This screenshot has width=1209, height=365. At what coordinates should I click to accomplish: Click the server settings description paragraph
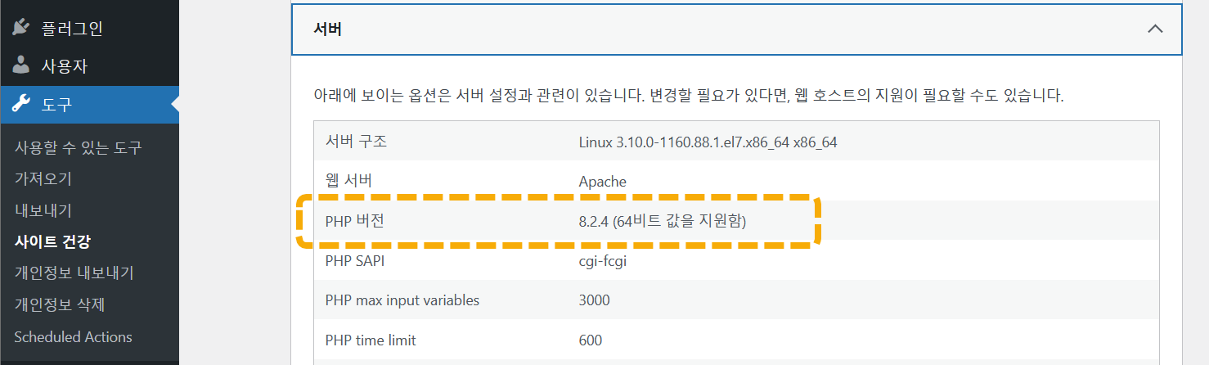click(x=689, y=96)
